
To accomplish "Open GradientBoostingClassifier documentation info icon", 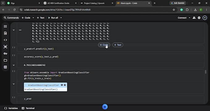I will coord(62,85).
